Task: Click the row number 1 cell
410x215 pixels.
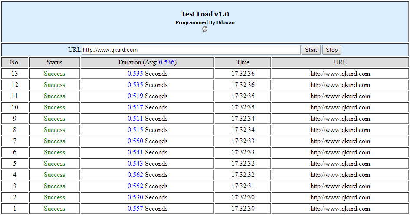Action: [15, 208]
